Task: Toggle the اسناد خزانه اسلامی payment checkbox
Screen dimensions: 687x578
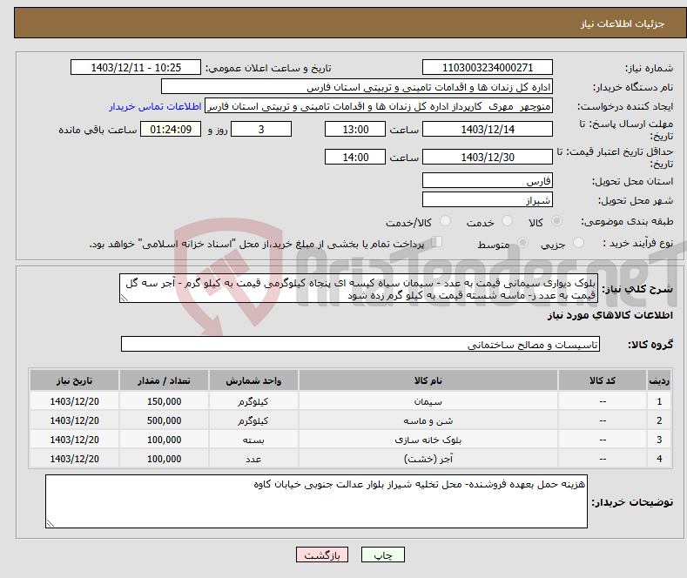Action: tap(436, 242)
